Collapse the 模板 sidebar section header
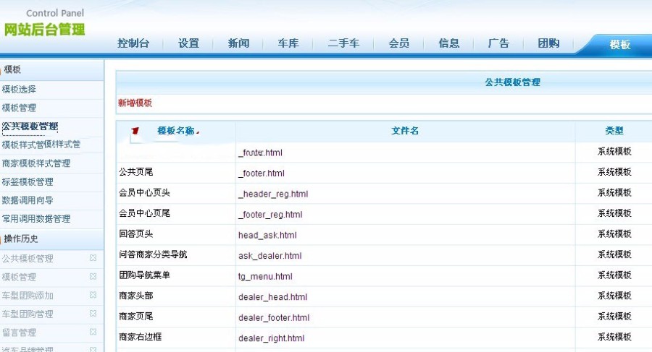The image size is (652, 352). pos(51,69)
